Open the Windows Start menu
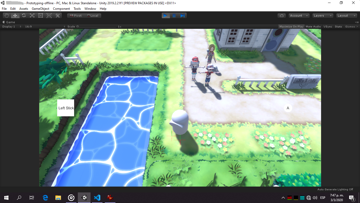The image size is (360, 203). tap(6, 197)
